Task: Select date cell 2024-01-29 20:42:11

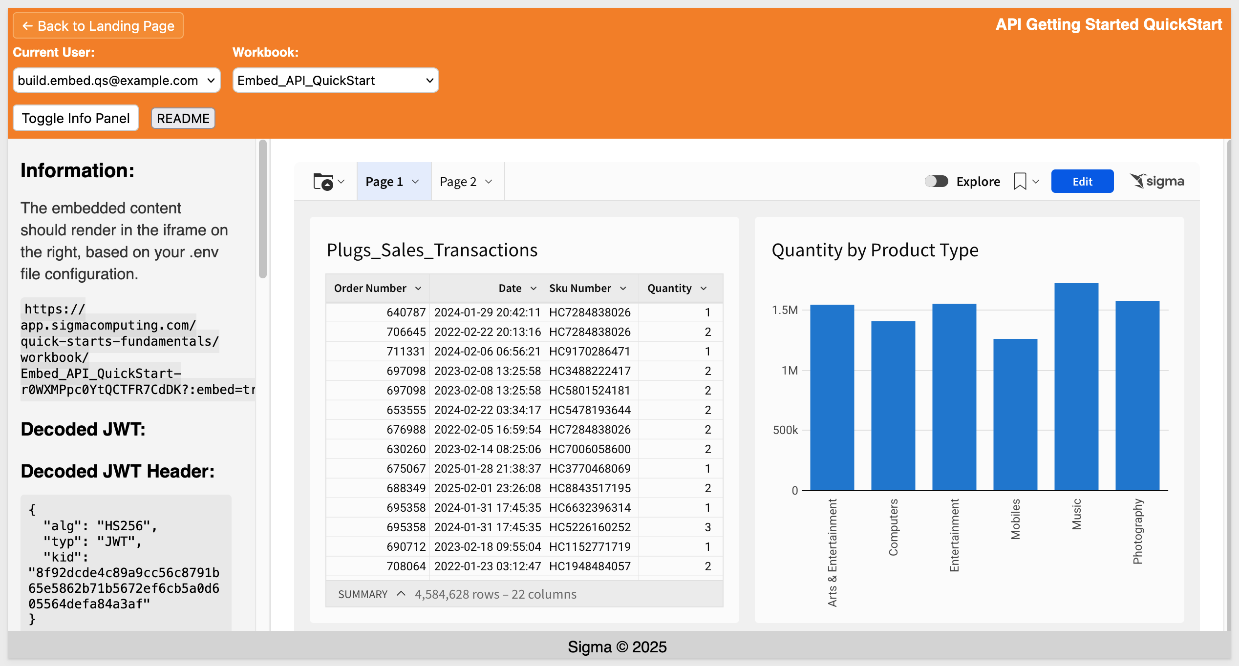Action: pyautogui.click(x=487, y=312)
